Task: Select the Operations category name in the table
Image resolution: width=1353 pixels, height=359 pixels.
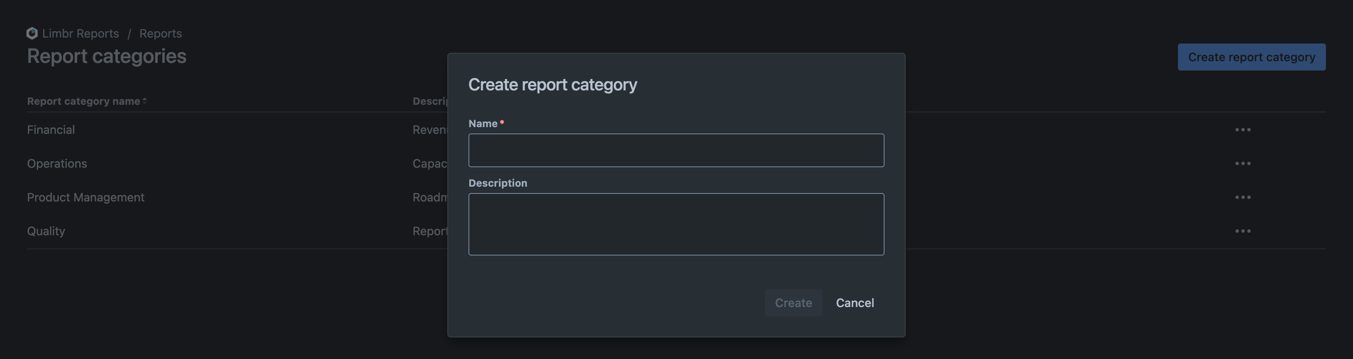Action: pyautogui.click(x=57, y=163)
